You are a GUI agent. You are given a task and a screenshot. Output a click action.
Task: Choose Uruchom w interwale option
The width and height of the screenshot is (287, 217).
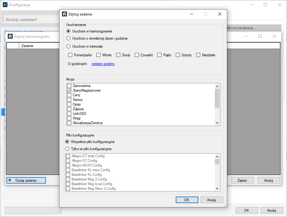(x=68, y=46)
